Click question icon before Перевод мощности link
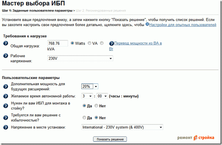The image size is (222, 145). tap(111, 44)
